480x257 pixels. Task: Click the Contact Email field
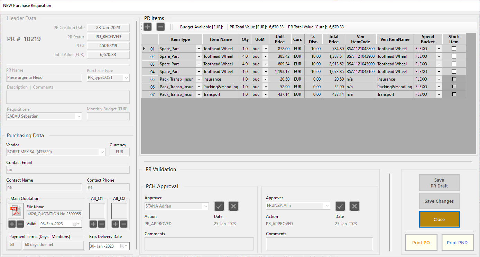68,170
